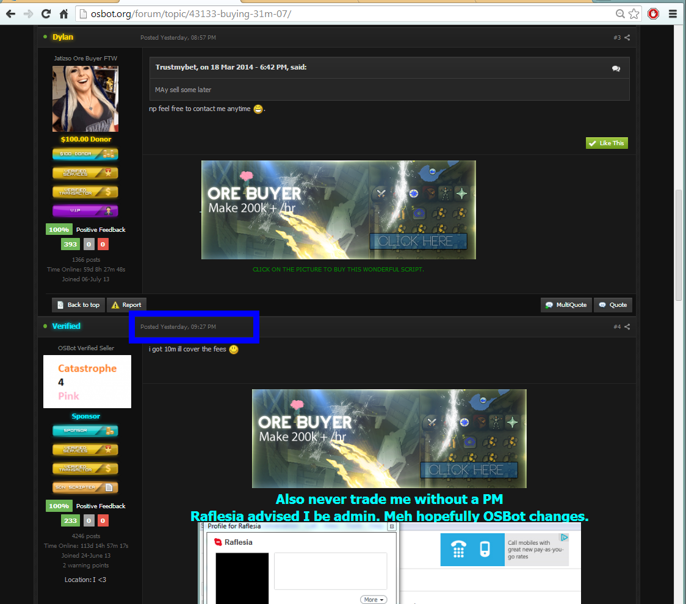
Task: Reload the page with the refresh icon
Action: [46, 14]
